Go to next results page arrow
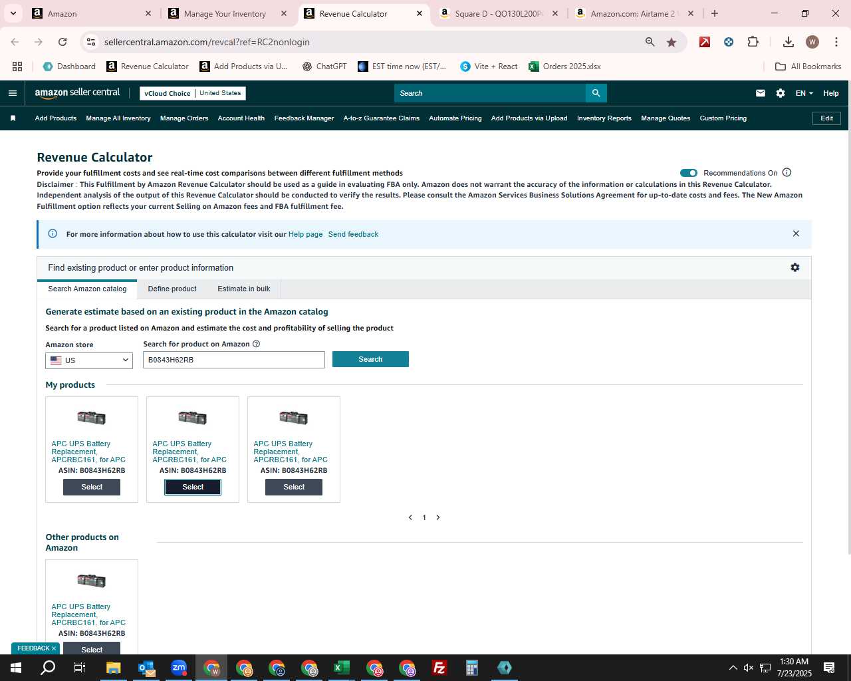851x681 pixels. 438,517
